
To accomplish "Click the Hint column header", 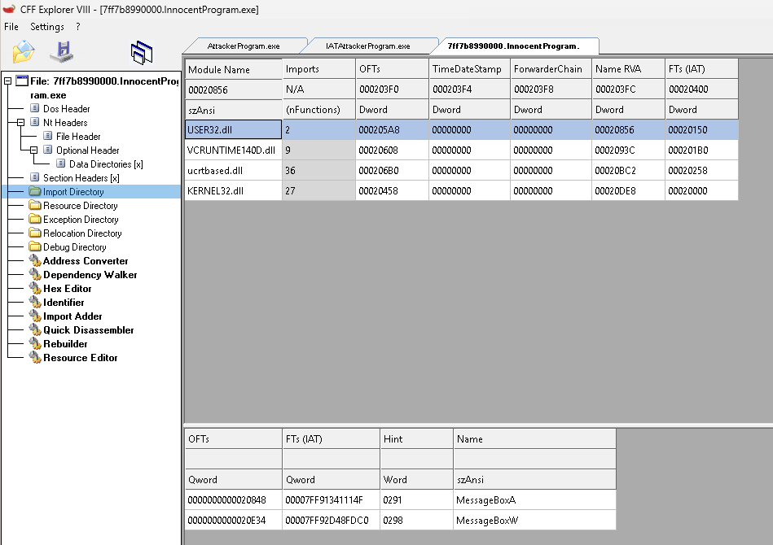I will pos(416,438).
